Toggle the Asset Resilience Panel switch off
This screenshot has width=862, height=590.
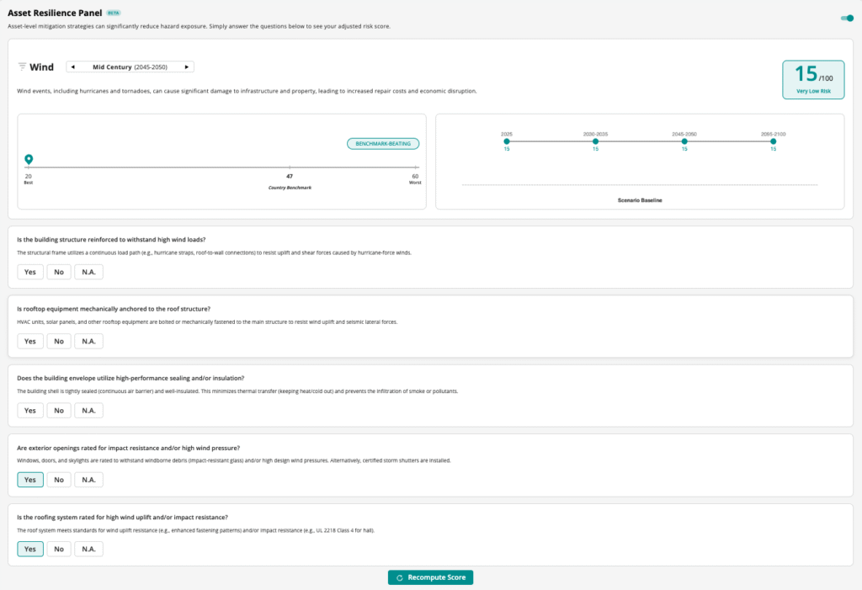click(846, 18)
